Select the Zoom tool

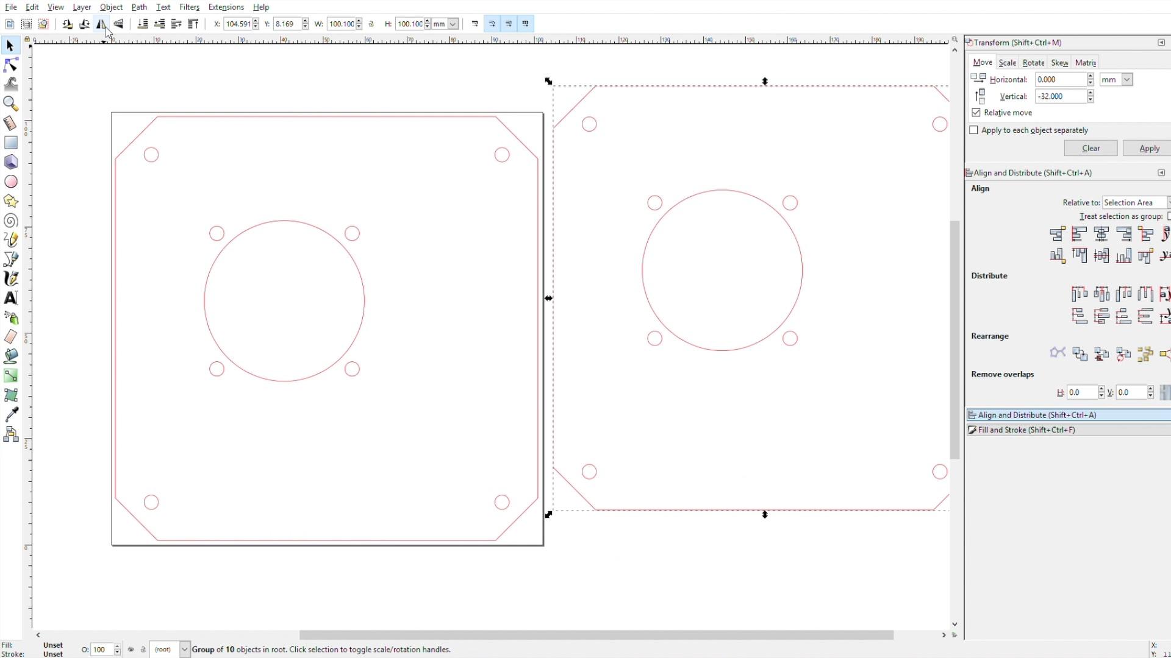pos(11,104)
